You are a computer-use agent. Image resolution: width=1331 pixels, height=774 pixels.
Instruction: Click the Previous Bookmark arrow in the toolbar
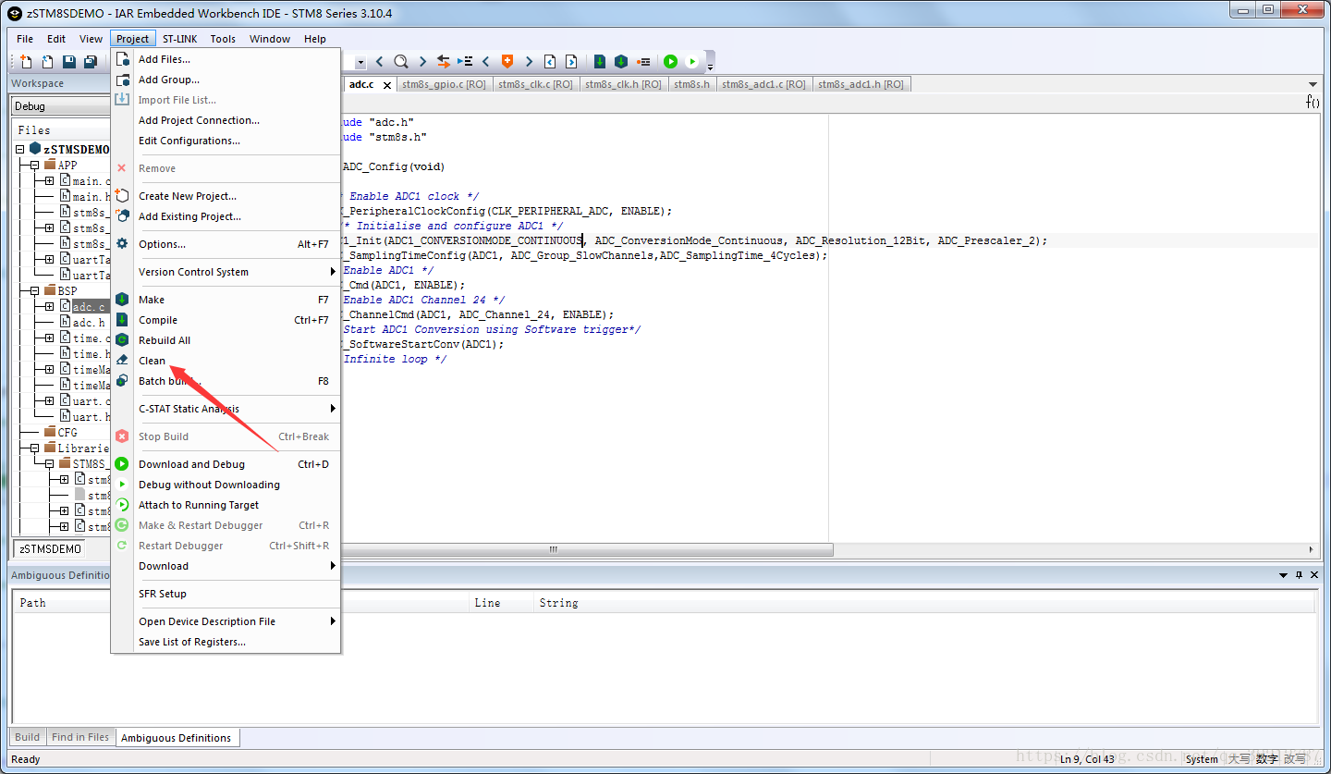click(x=486, y=61)
